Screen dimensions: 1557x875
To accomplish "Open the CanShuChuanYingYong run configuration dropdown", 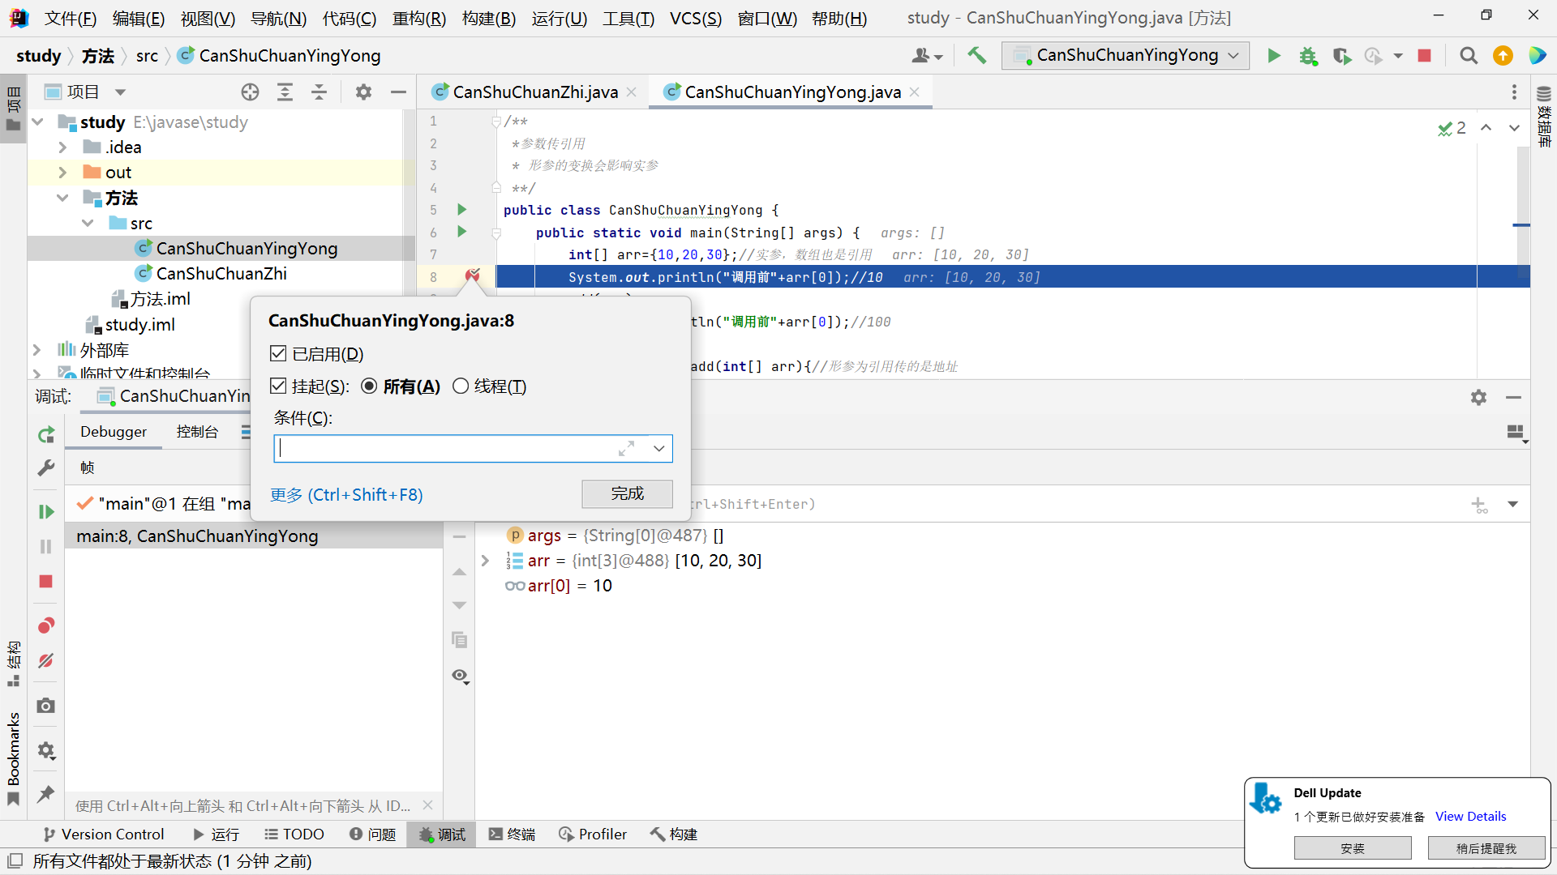I will [1126, 55].
